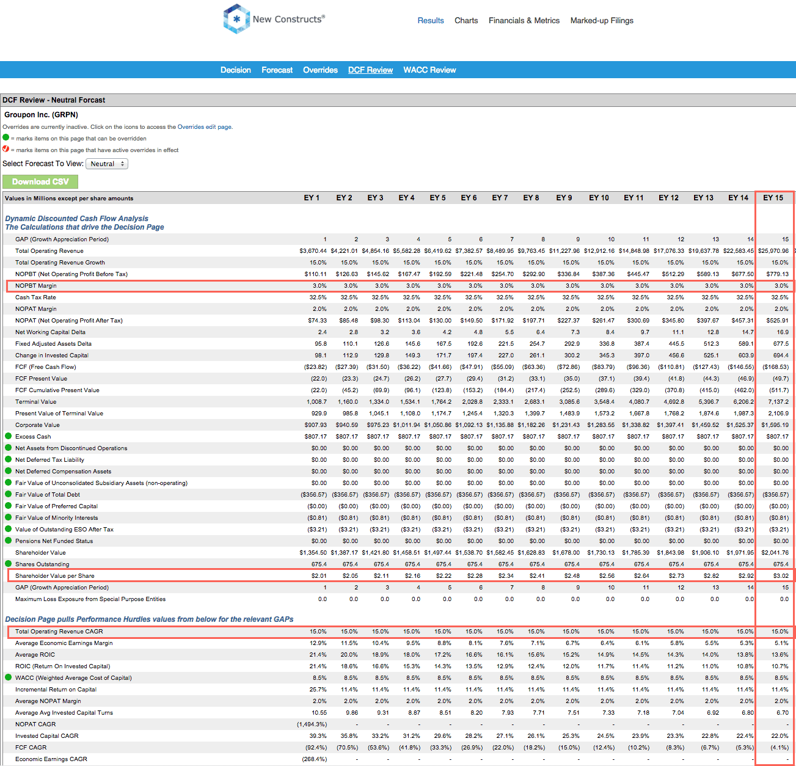Switch to the WACC Review tab
The image size is (796, 766).
pos(429,70)
